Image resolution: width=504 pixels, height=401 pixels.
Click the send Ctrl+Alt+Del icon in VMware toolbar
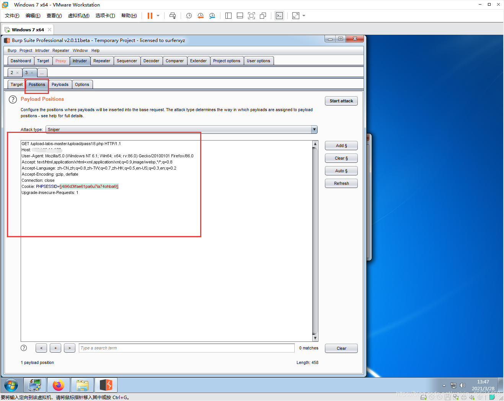click(x=173, y=16)
